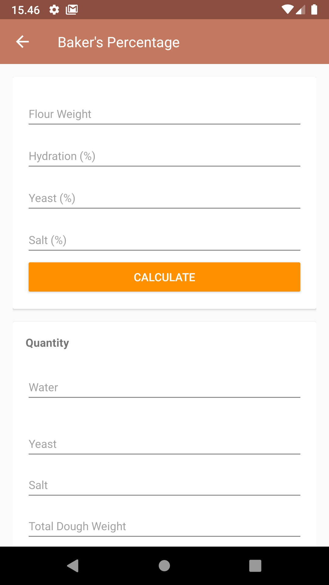This screenshot has height=585, width=329.
Task: Select the Hydration (%) input
Action: coord(164,156)
